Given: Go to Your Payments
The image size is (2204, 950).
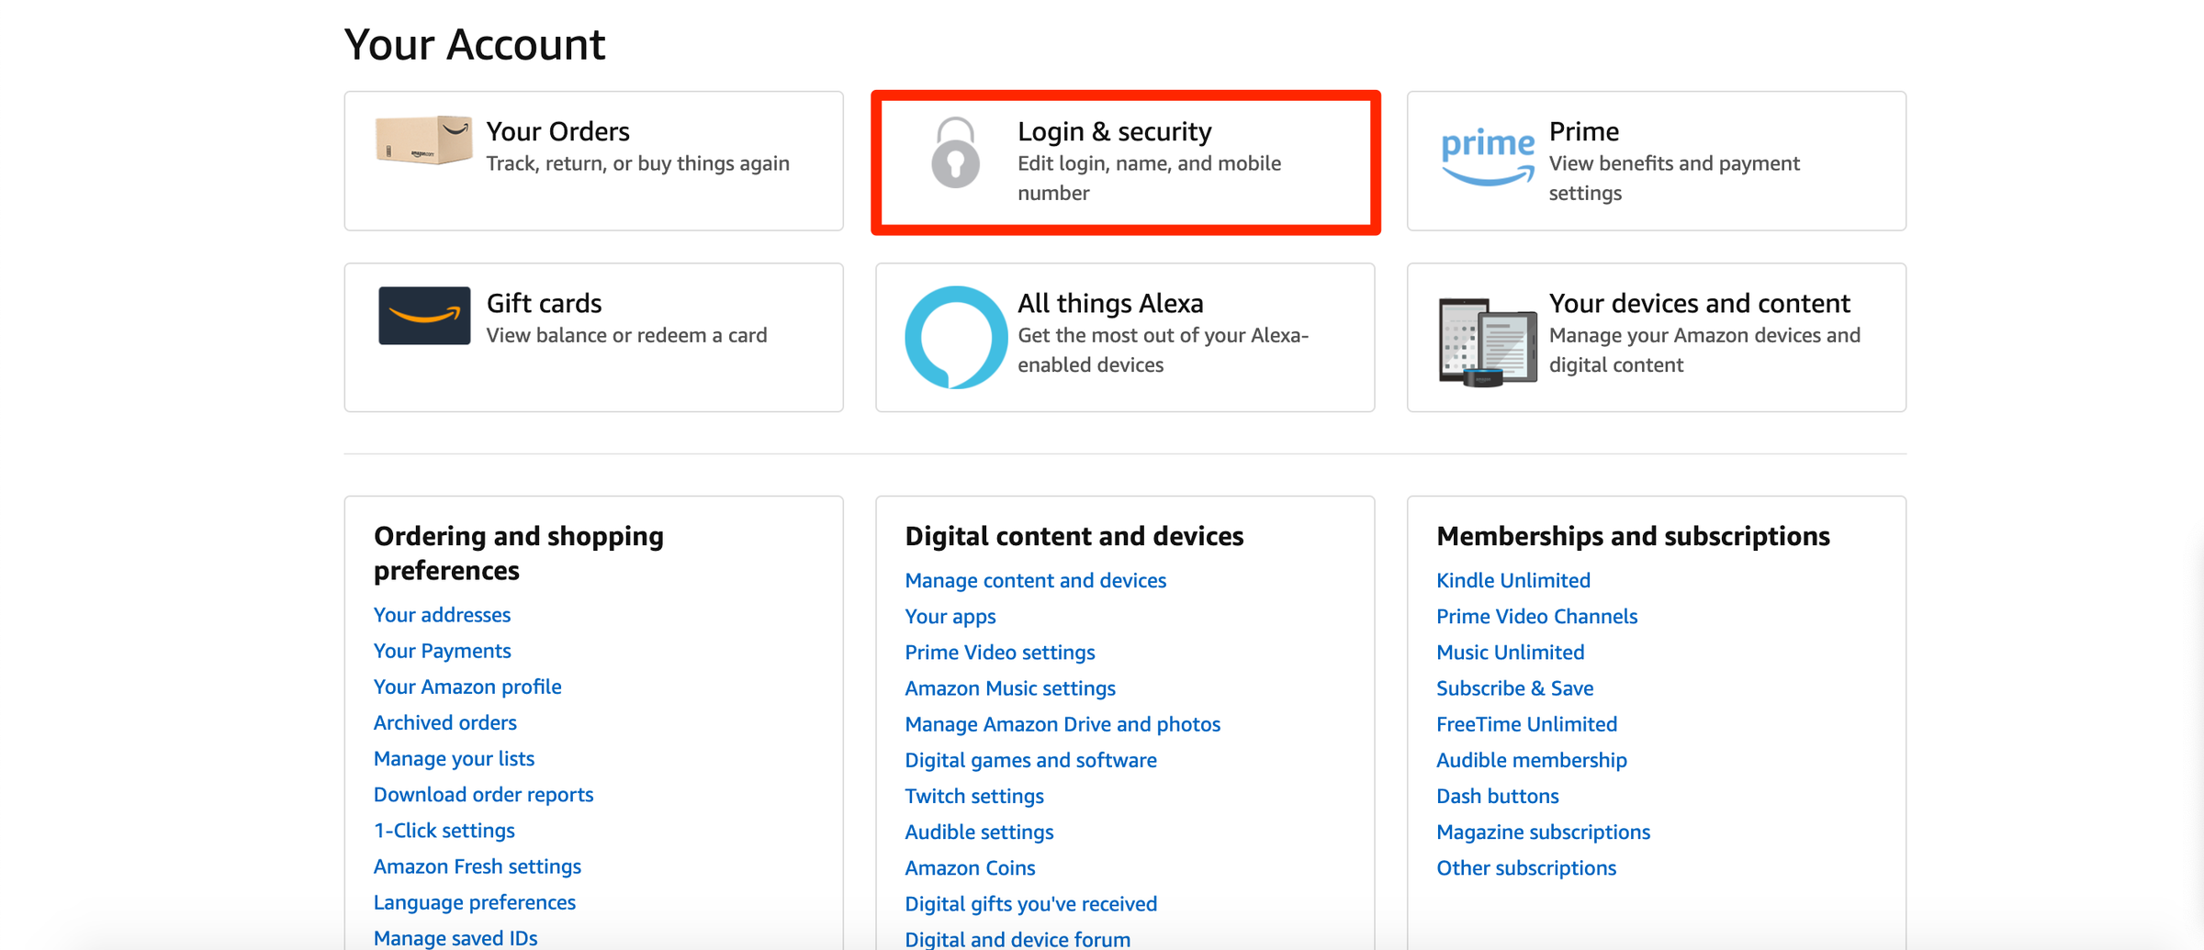Looking at the screenshot, I should pos(442,651).
